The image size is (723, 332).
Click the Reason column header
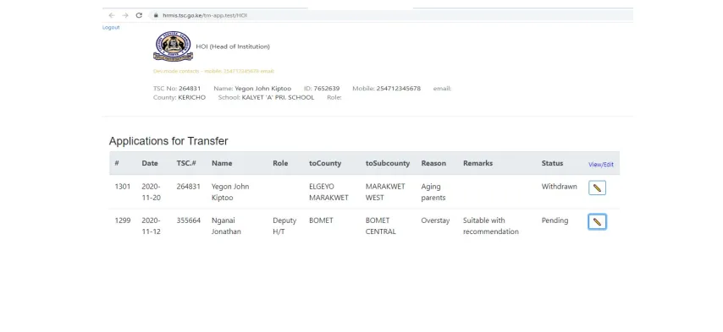coord(433,163)
